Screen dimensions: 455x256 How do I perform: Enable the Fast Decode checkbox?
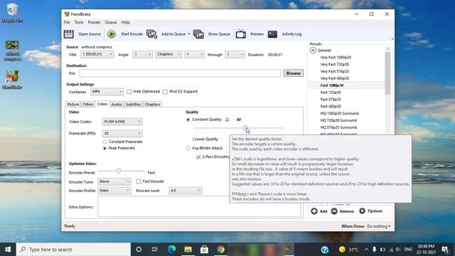(139, 182)
